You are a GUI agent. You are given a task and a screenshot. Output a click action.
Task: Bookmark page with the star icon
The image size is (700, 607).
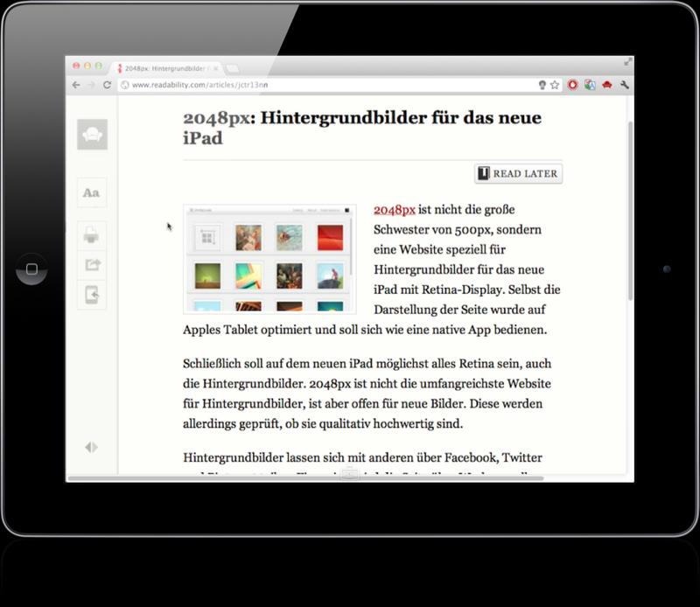[x=555, y=85]
